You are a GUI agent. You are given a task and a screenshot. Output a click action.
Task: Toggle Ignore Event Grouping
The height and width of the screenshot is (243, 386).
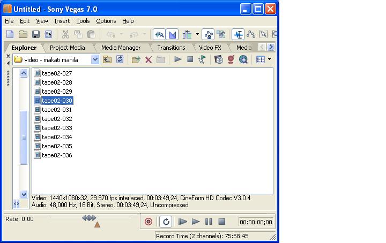coord(221,34)
